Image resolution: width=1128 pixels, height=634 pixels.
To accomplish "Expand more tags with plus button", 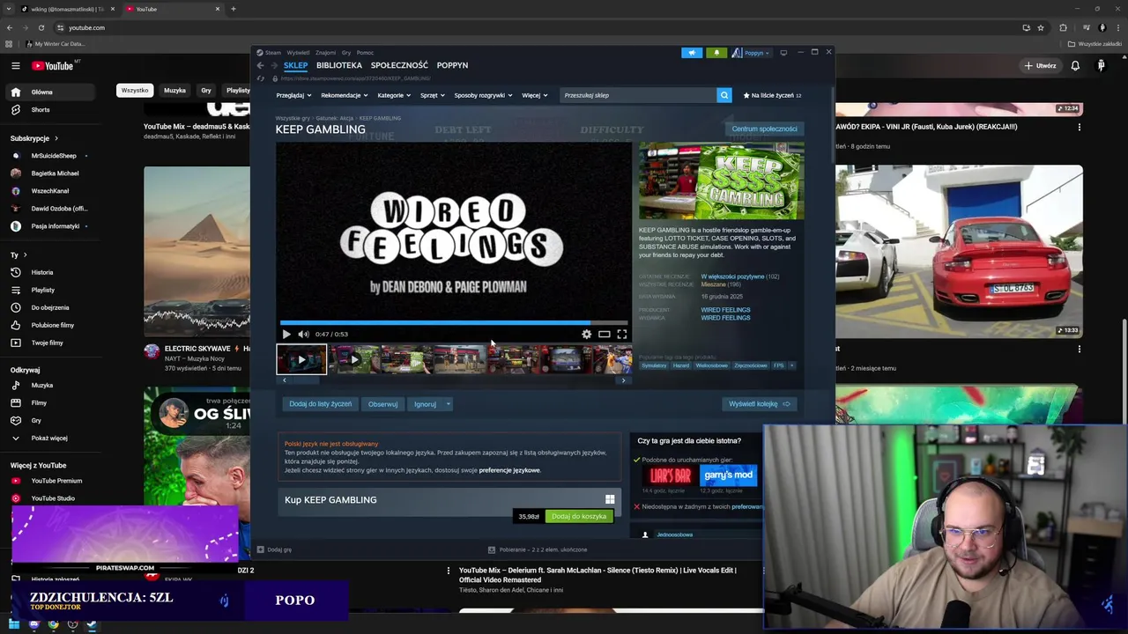I will tap(791, 365).
